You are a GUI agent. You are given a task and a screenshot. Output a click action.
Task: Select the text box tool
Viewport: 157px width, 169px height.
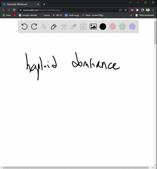pos(83,27)
